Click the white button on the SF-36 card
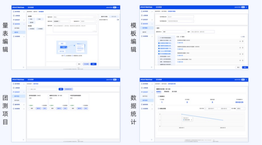The image size is (262, 145). (x=53, y=108)
